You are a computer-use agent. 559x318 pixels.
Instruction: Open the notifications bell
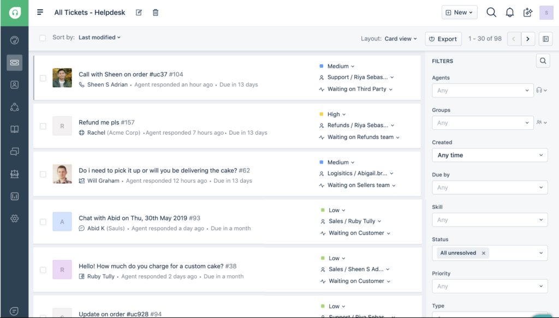(510, 13)
